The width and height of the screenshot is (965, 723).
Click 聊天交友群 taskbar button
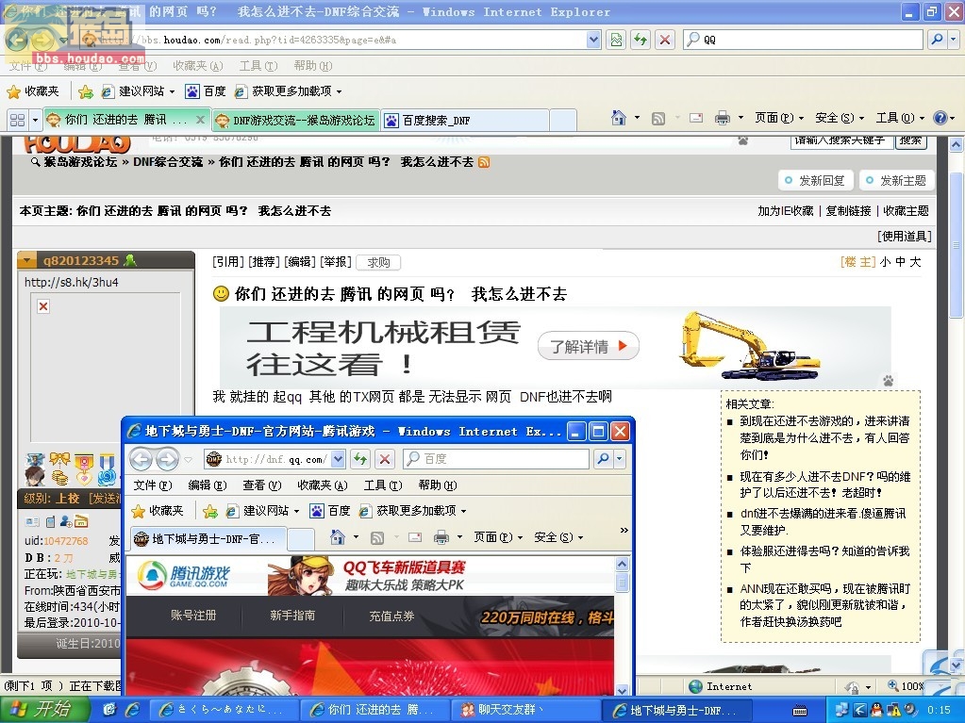click(x=526, y=710)
